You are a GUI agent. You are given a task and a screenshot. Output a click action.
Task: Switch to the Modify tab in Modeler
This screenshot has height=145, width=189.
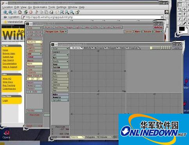pyautogui.click(x=88, y=48)
